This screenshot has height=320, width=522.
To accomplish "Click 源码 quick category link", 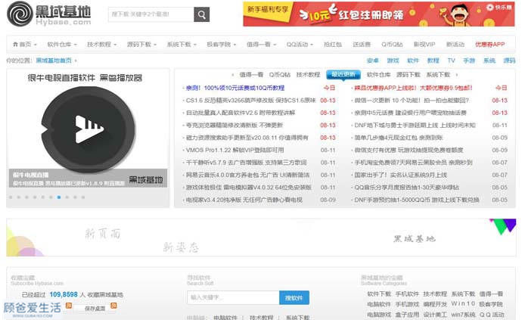I will 509,61.
